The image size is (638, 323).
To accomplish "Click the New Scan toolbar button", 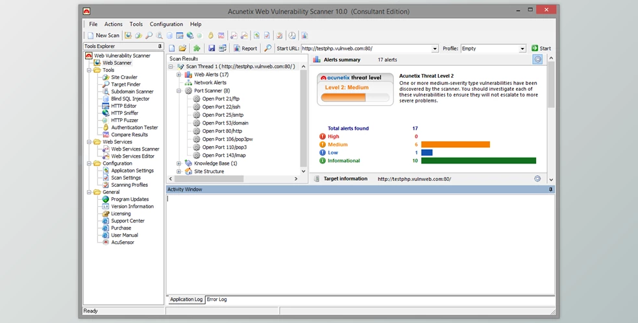I will pyautogui.click(x=103, y=36).
